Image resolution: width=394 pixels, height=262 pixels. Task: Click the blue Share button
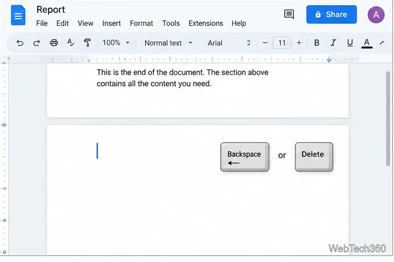coord(332,14)
